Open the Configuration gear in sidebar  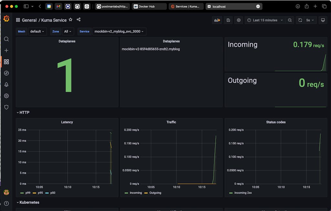tap(6, 96)
